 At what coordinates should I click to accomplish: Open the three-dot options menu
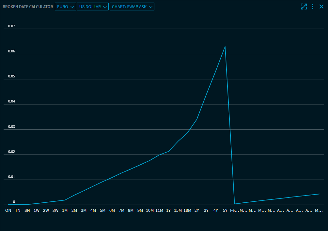point(313,7)
